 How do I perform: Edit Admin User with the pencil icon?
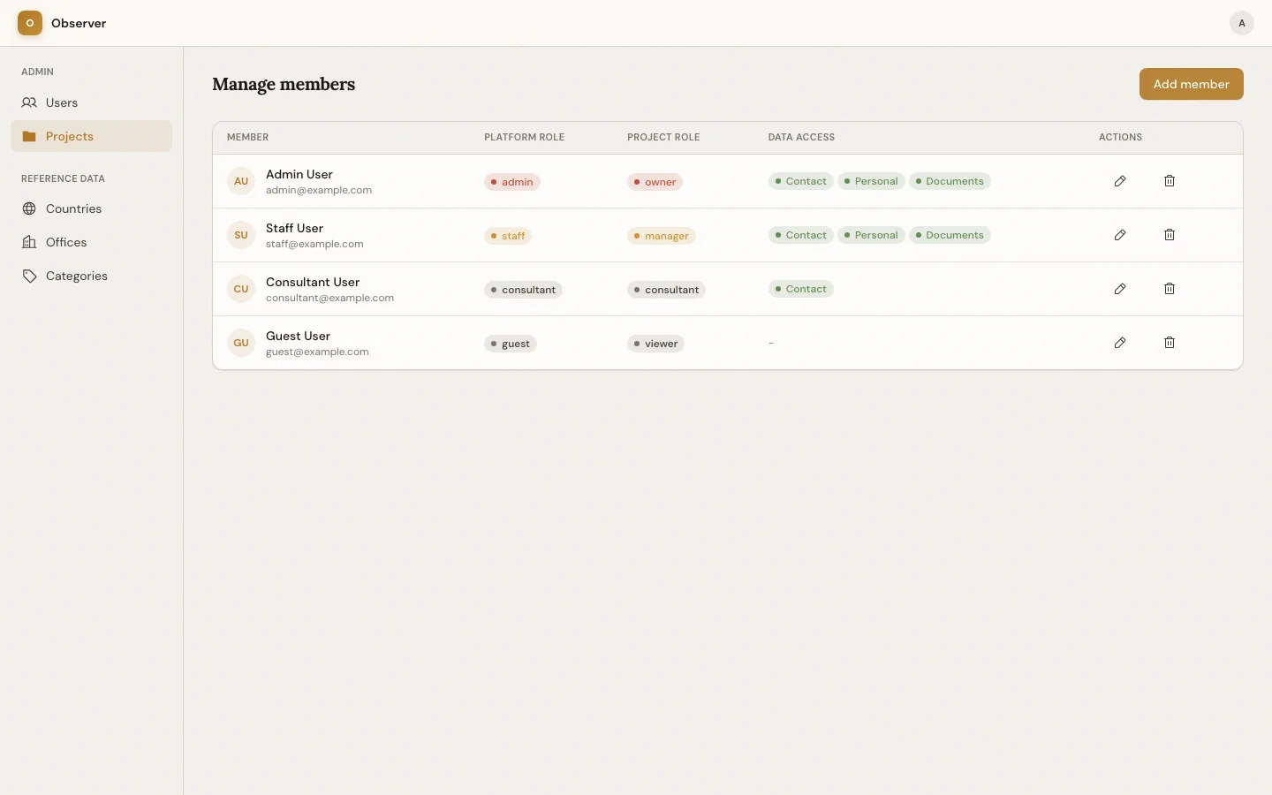click(x=1120, y=181)
